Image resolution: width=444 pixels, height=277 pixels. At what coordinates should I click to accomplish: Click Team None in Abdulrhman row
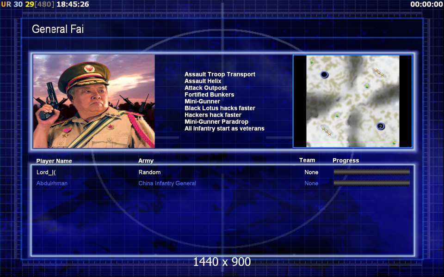pos(311,183)
